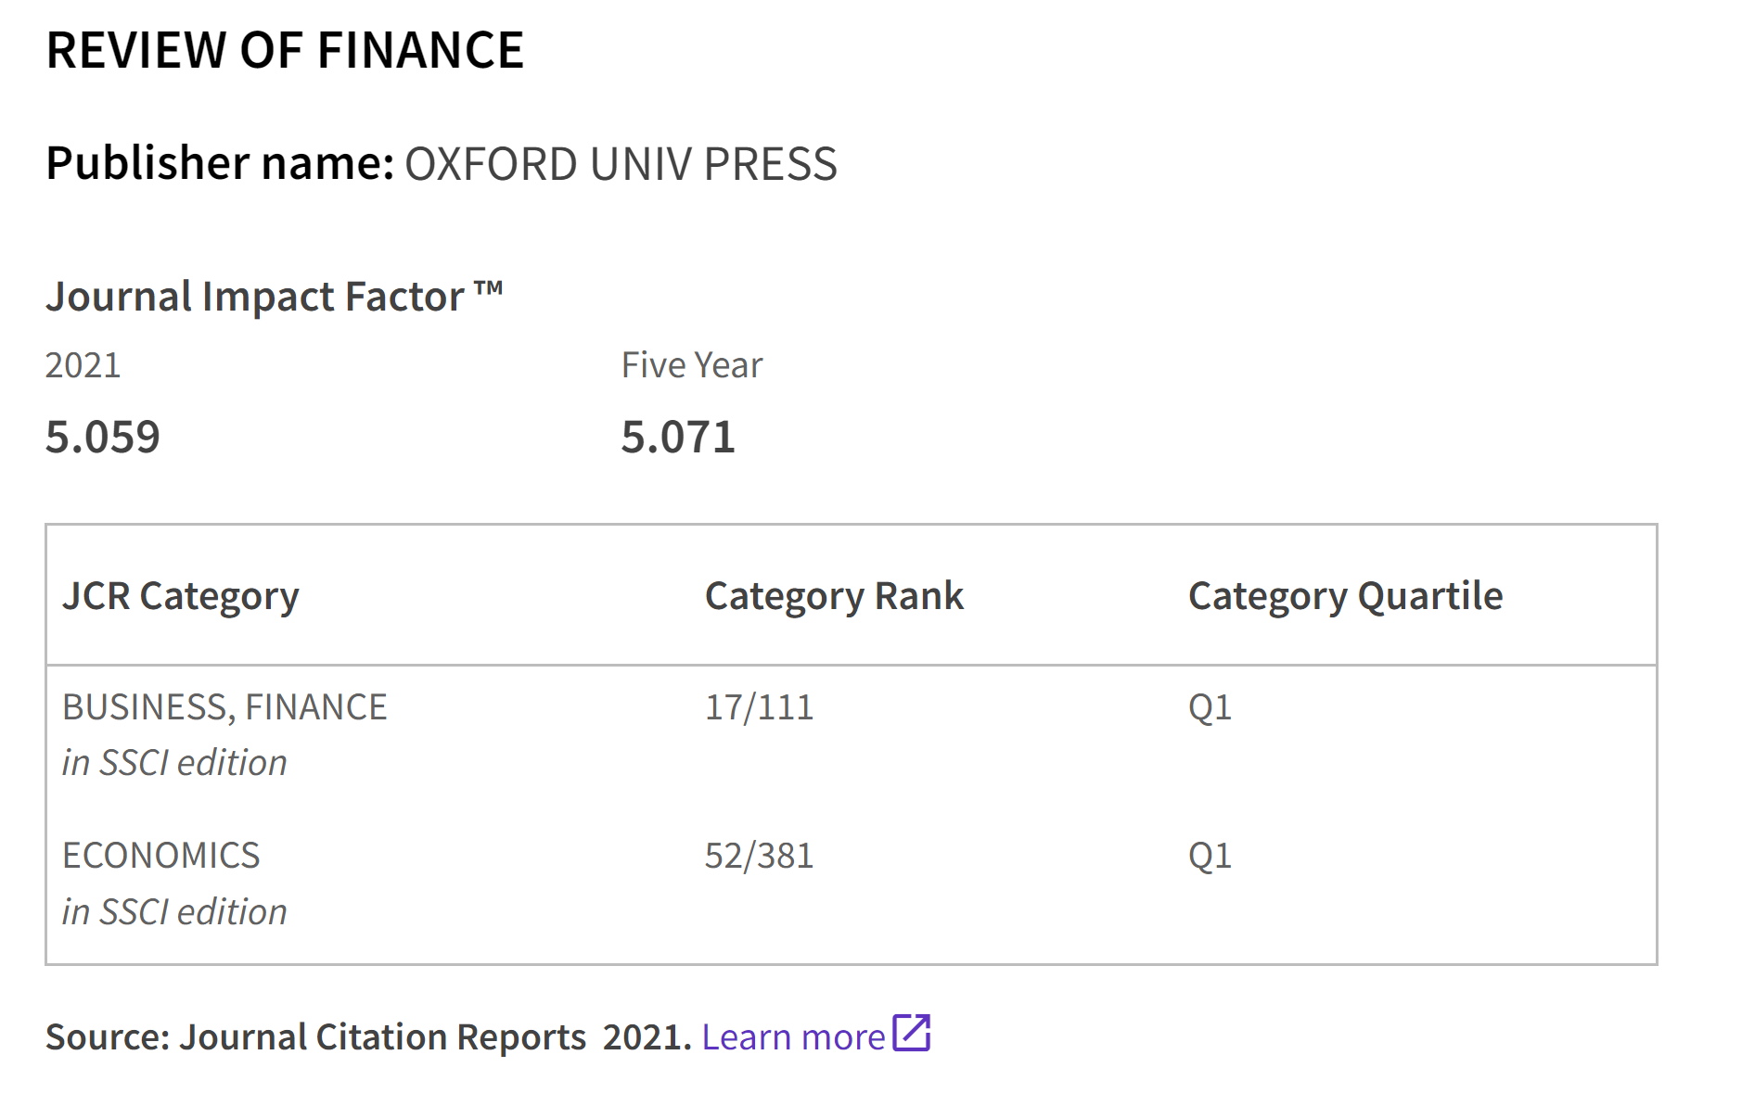Open the Learn more link
1742x1093 pixels.
point(793,1037)
